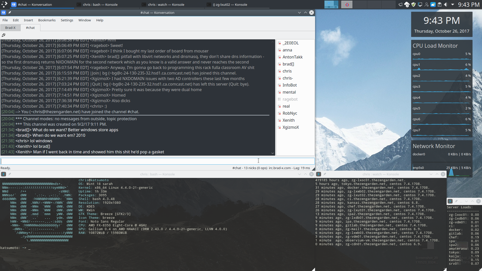The image size is (482, 271).
Task: Activate #chat Konversation taskbar entry
Action: [x=41, y=5]
